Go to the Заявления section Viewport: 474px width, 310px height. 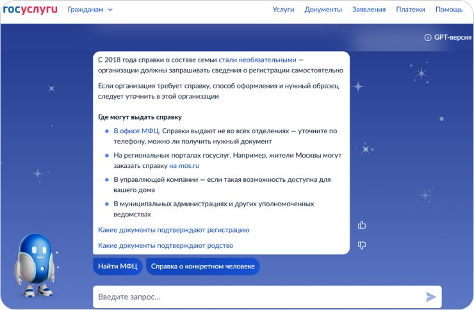pos(369,10)
